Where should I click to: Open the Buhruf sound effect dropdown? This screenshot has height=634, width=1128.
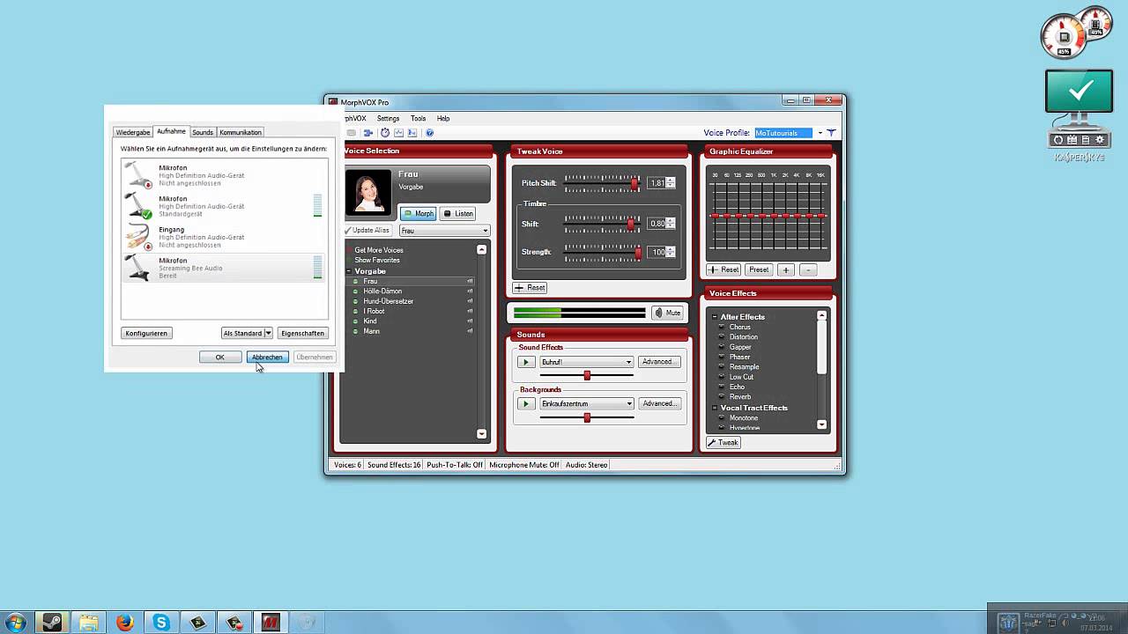click(628, 362)
